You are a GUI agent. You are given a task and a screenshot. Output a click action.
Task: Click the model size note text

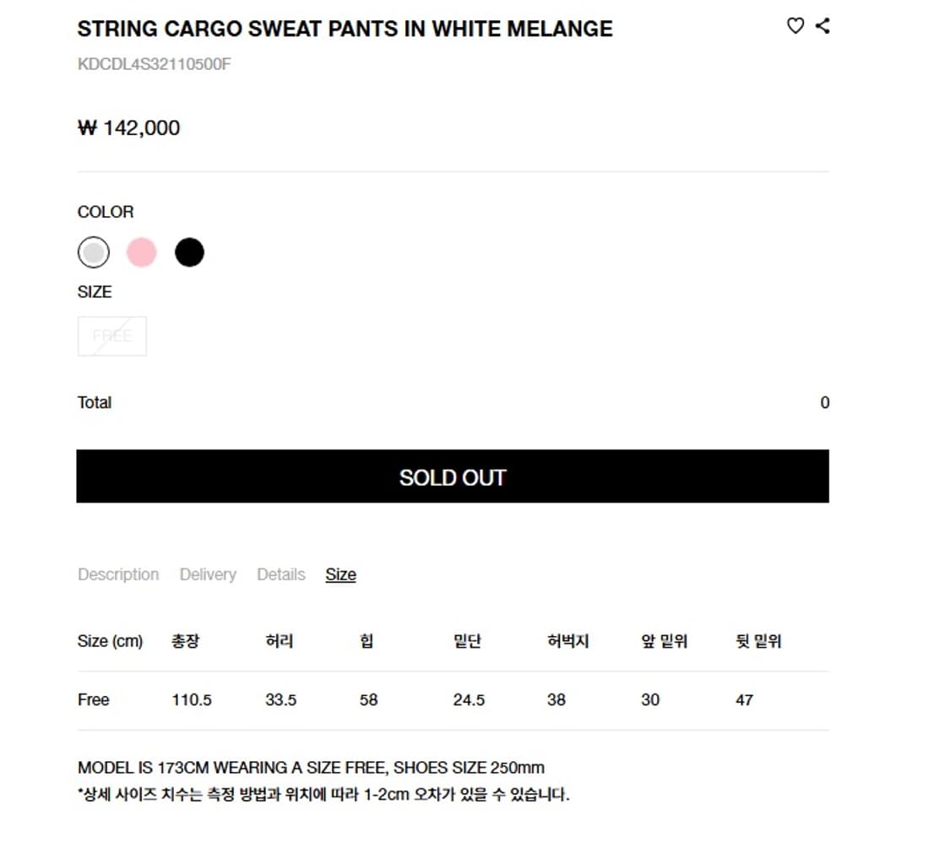(x=311, y=768)
